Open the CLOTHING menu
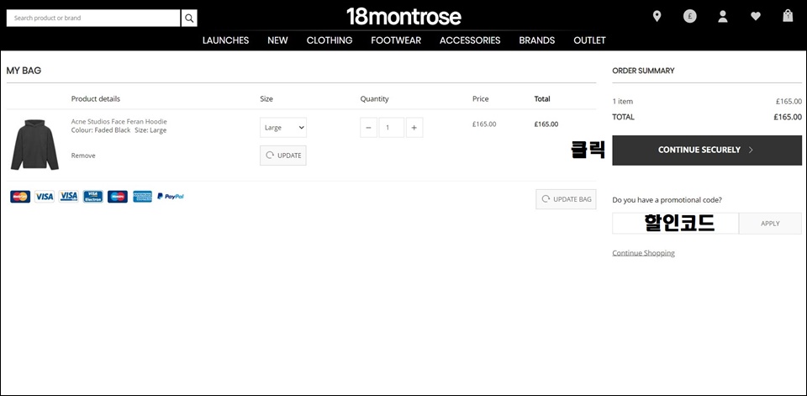This screenshot has height=396, width=807. point(330,40)
